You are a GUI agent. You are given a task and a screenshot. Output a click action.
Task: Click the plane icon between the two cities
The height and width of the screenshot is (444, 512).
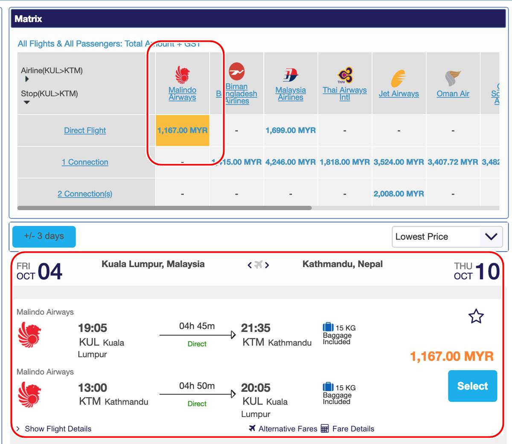pos(258,265)
